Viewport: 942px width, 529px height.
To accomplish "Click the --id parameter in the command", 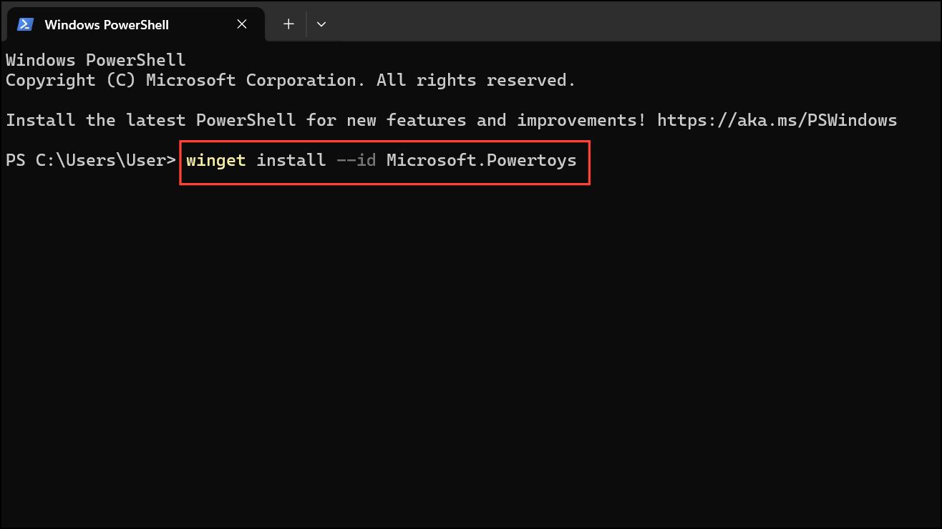I will pyautogui.click(x=356, y=160).
